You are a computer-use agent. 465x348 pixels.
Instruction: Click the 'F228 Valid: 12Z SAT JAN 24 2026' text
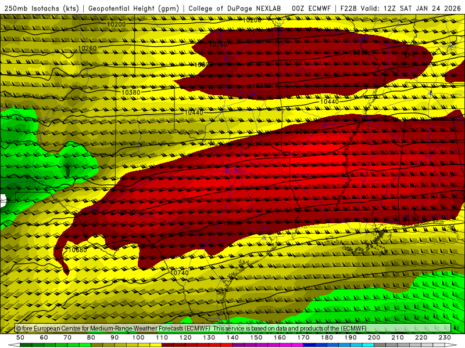[x=400, y=8]
